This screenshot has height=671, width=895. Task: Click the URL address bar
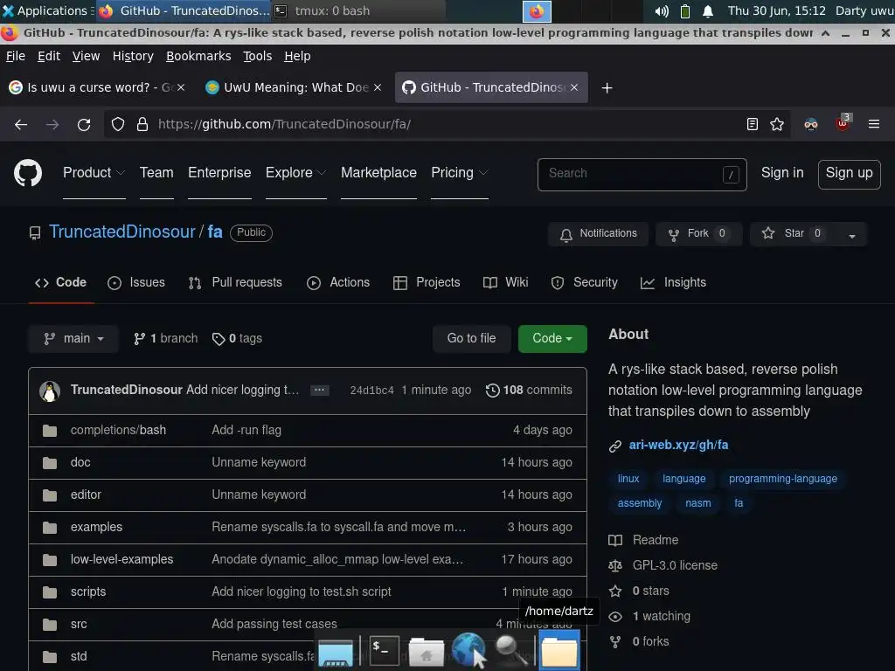coord(445,124)
